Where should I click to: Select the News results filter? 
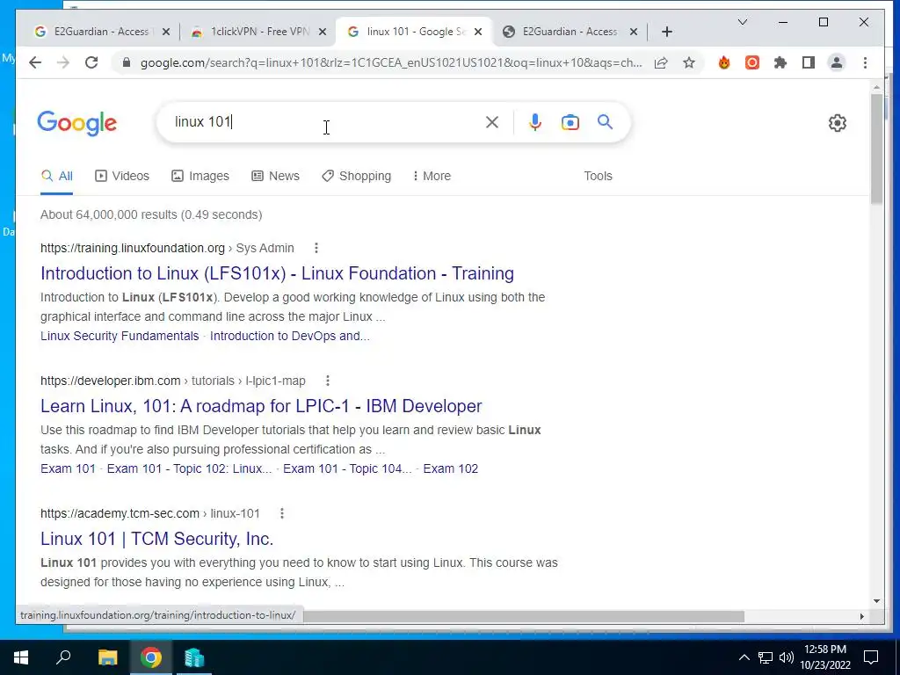coord(275,176)
